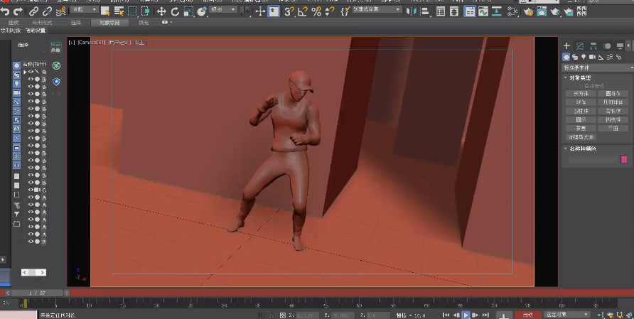Screen dimensions: 634x319
Task: Open the Create Selection Set dropdown
Action: [x=377, y=9]
